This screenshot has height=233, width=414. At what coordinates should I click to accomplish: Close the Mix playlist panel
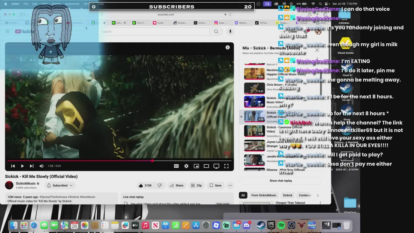click(317, 50)
